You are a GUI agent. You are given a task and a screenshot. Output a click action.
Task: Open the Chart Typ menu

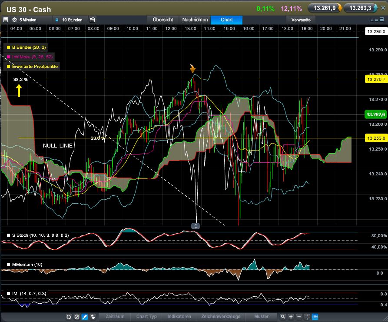(x=146, y=316)
